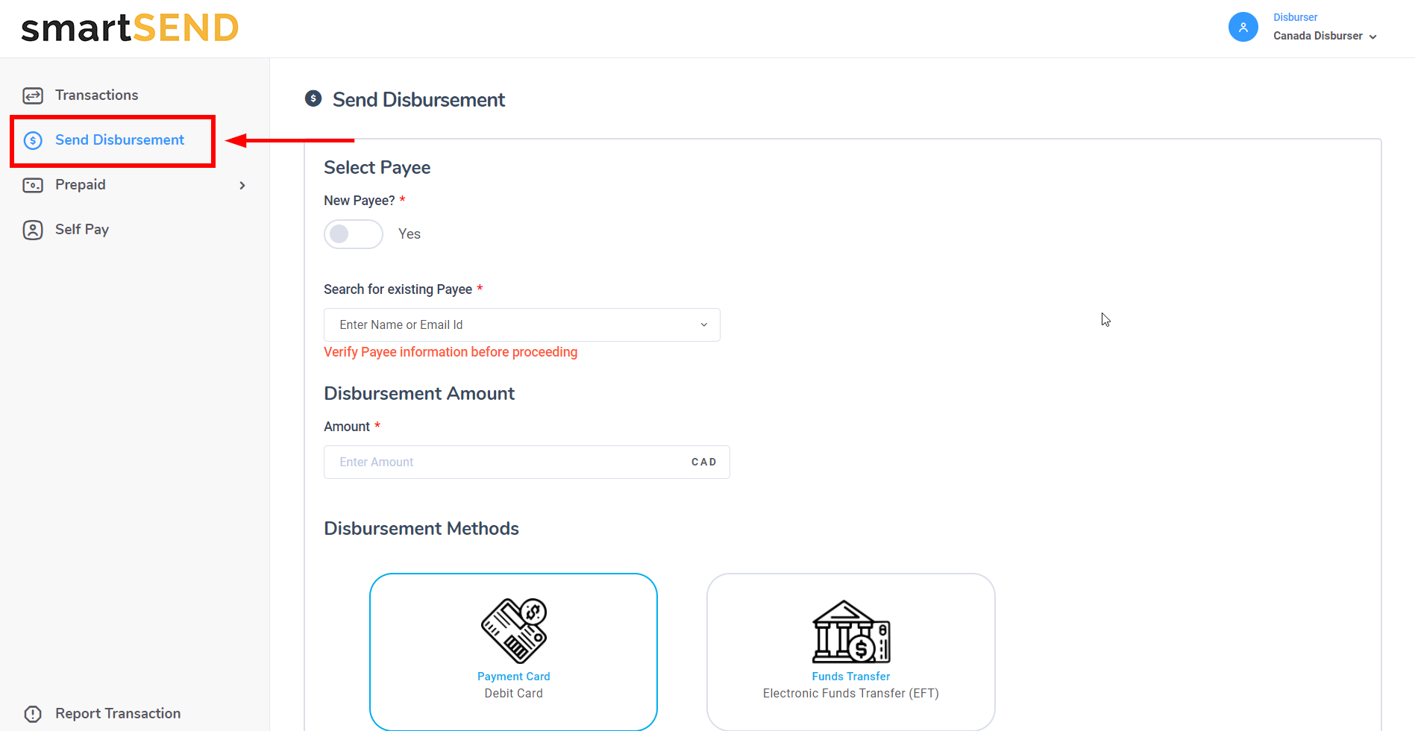Click the Transactions arrows icon in sidebar
Image resolution: width=1415 pixels, height=731 pixels.
[x=33, y=95]
